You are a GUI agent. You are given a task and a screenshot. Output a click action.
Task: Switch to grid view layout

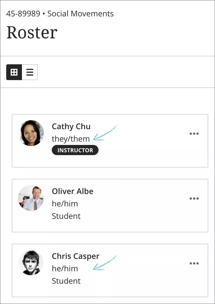coord(14,72)
